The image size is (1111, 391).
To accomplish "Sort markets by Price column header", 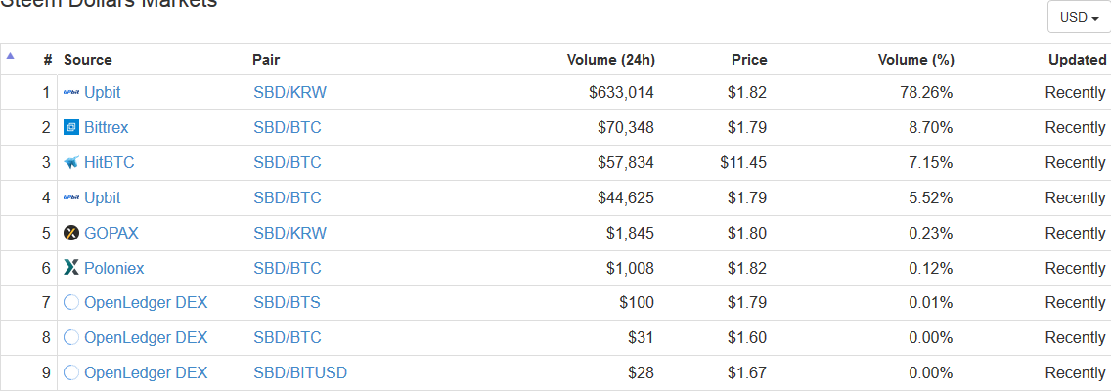I will click(x=748, y=60).
